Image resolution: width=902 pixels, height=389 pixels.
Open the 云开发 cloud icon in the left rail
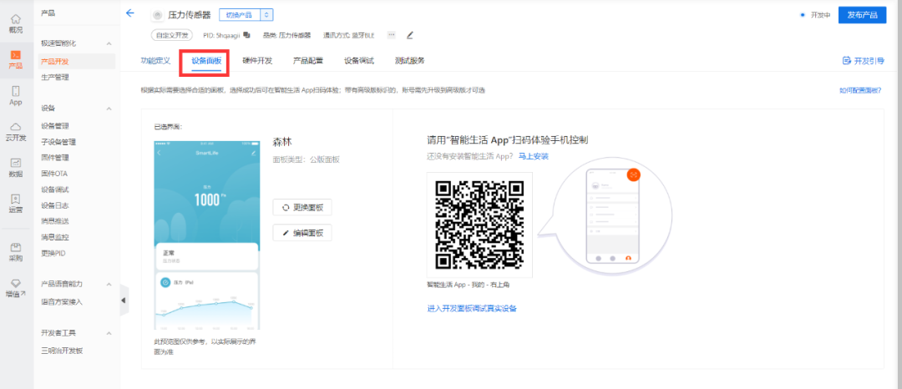click(x=16, y=126)
